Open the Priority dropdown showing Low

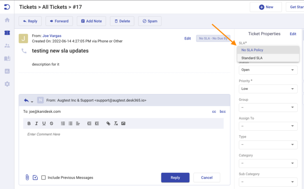click(268, 89)
